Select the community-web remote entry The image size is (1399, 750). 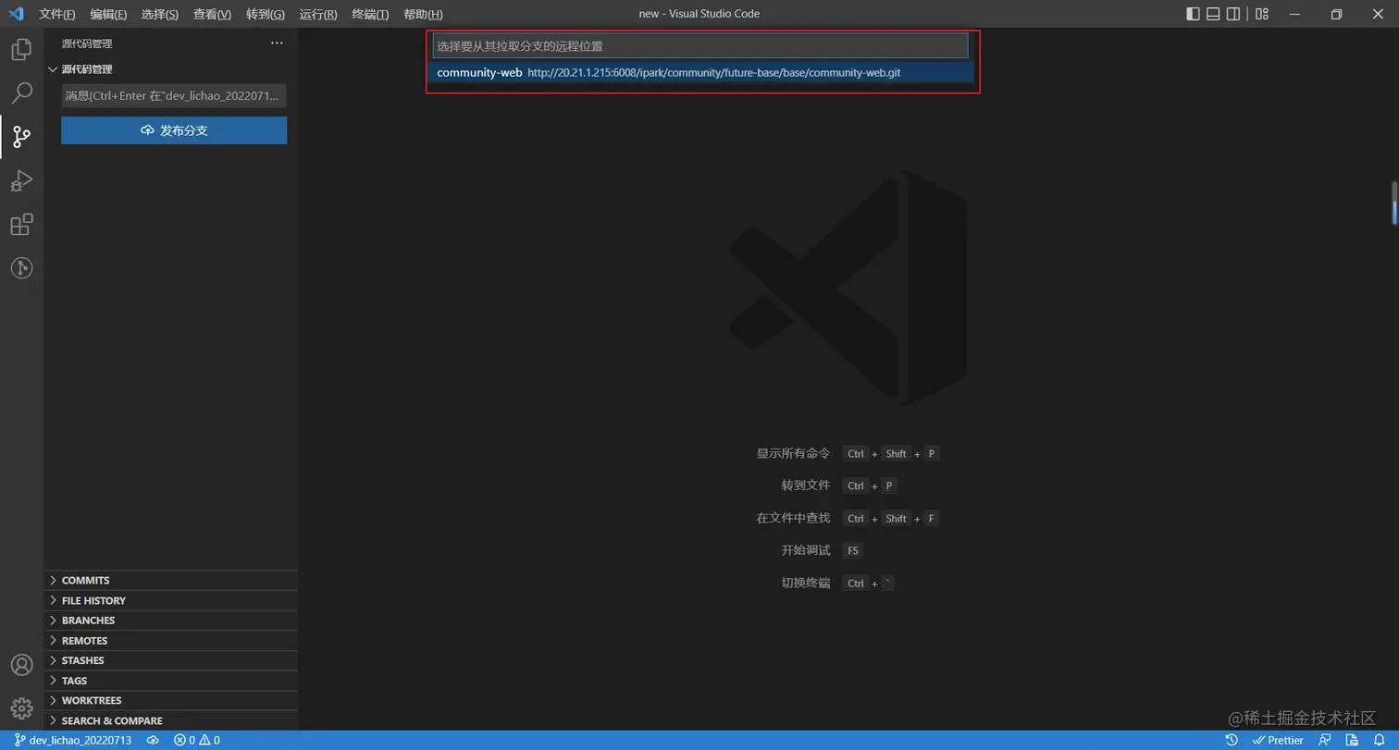pos(700,72)
